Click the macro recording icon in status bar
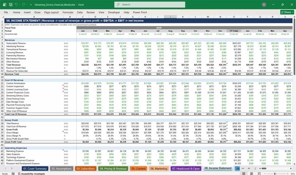The image size is (296, 175). [13, 174]
